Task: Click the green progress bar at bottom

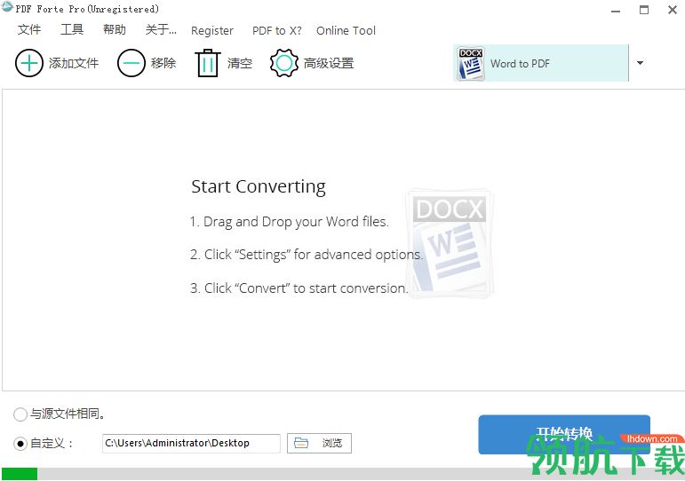Action: click(x=20, y=474)
